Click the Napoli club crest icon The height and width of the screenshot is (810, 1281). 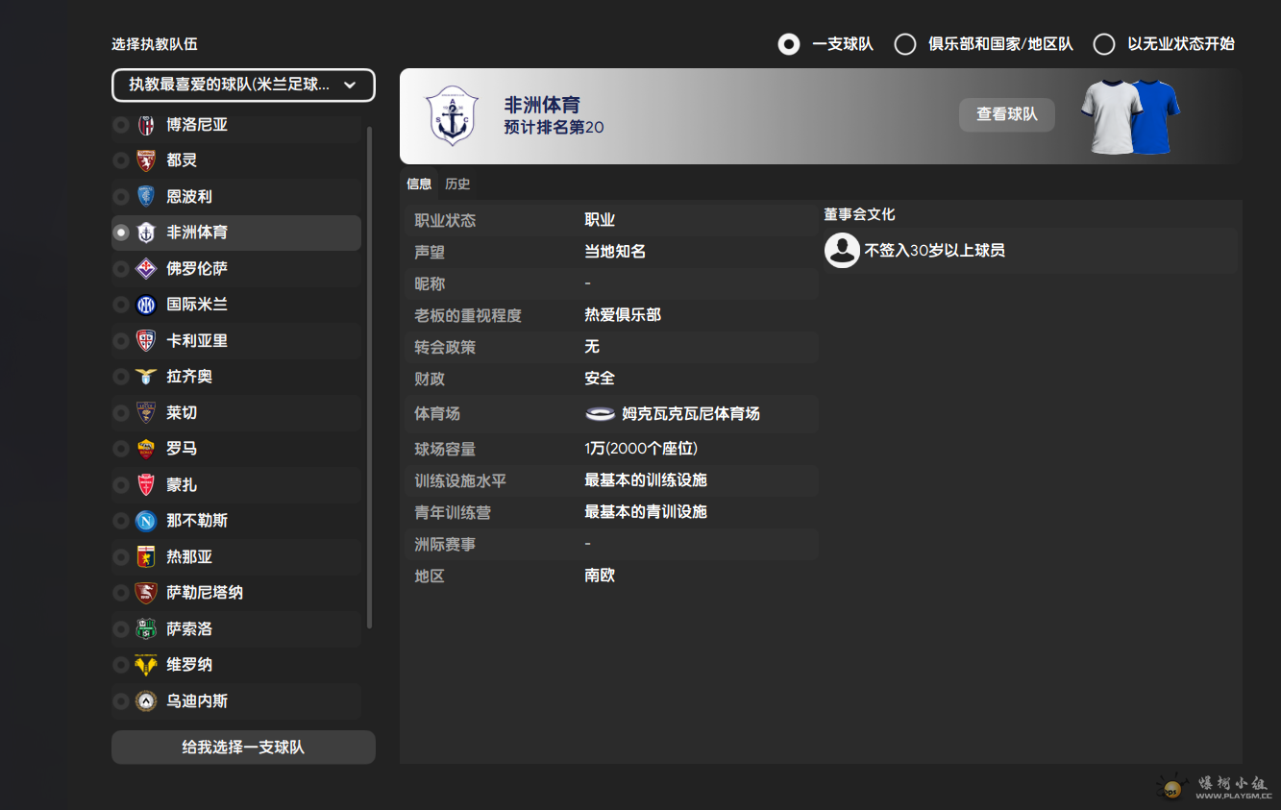[x=146, y=521]
